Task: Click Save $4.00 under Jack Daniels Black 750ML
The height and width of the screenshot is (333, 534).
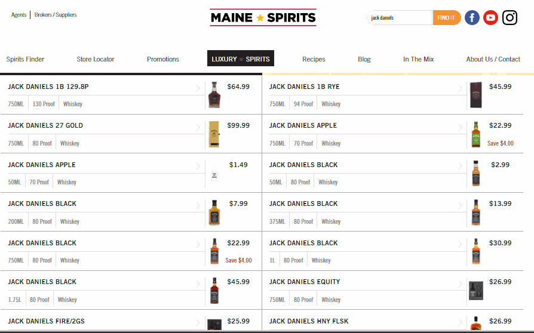Action: tap(238, 261)
